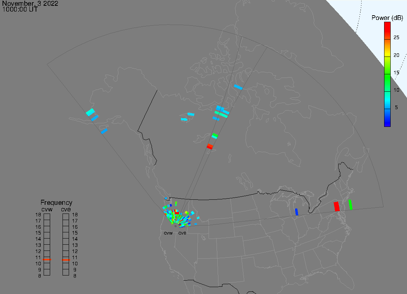The height and width of the screenshot is (294, 407).
Task: Click the cvw radar station label on the map
Action: 168,233
